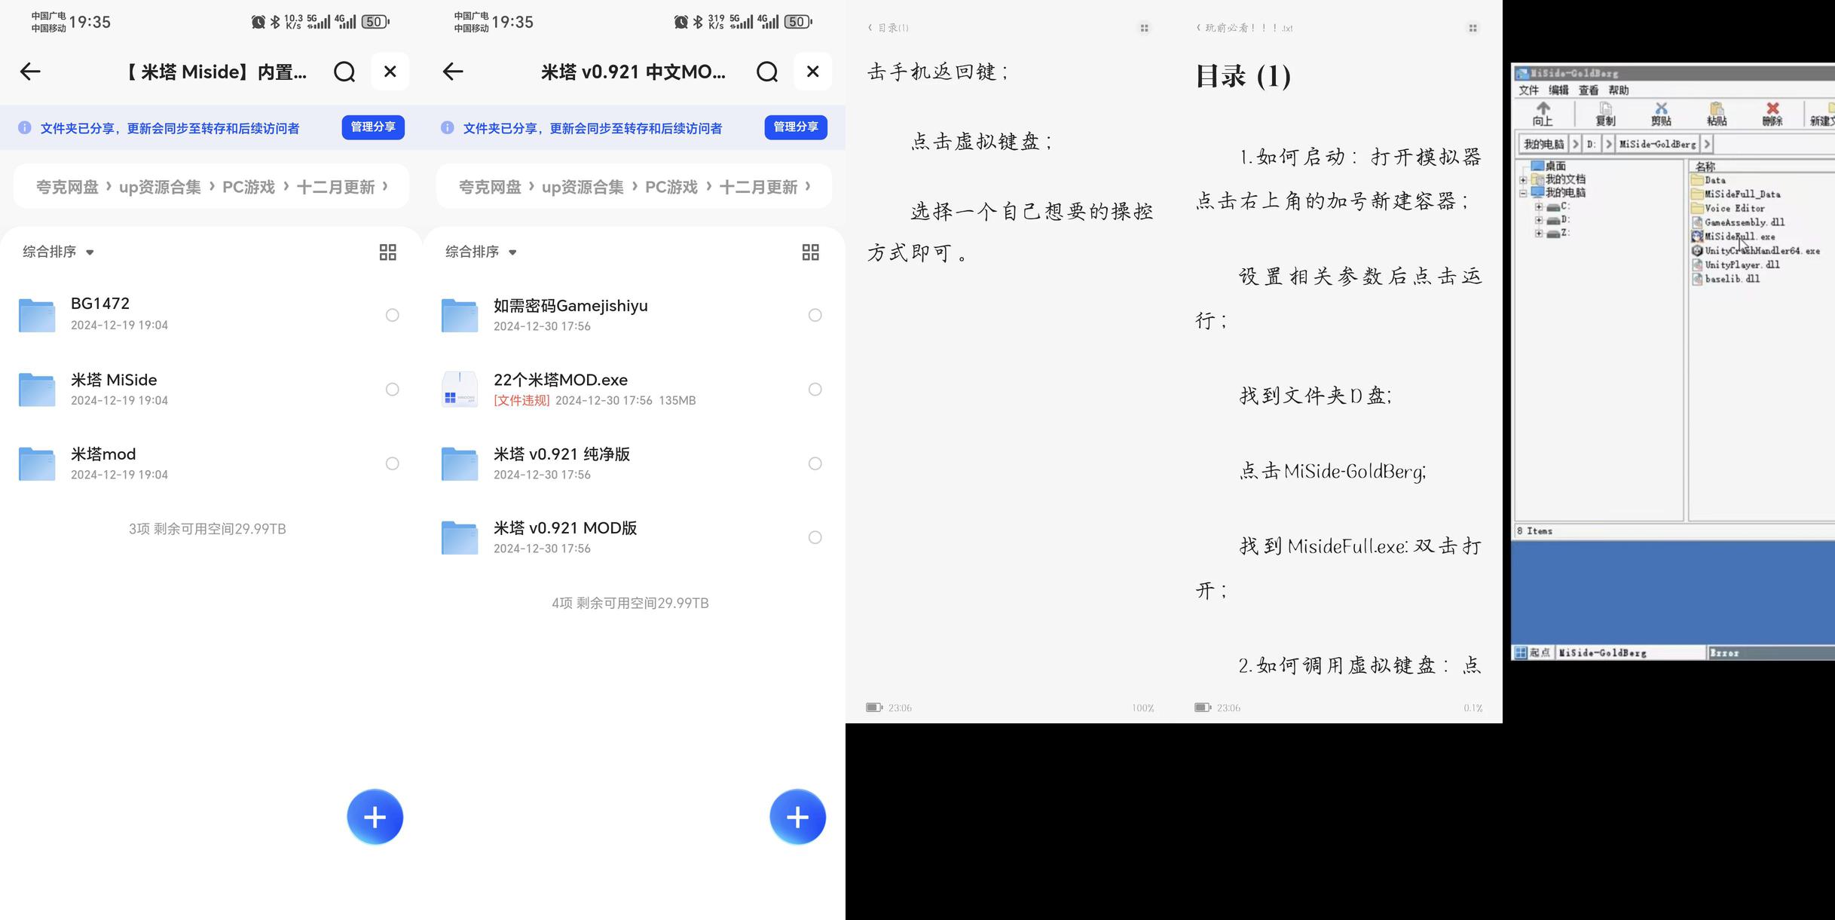Close the 【米塔 Miside】 folder view with X
The height and width of the screenshot is (920, 1835).
pyautogui.click(x=390, y=72)
